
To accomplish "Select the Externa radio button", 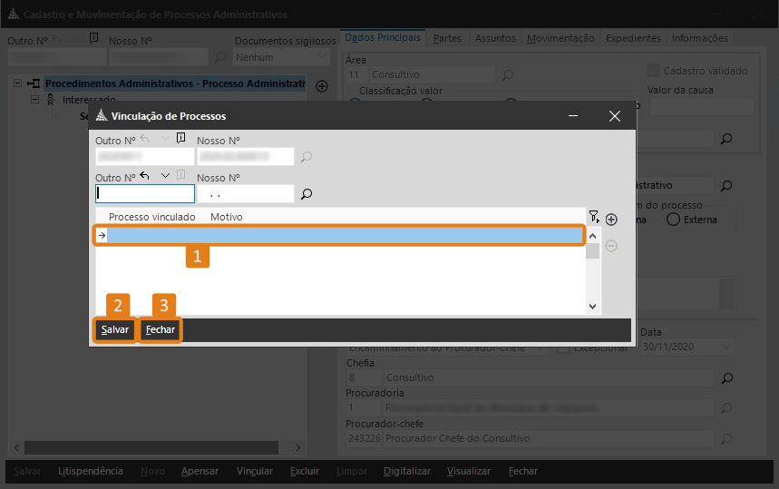I will click(673, 219).
